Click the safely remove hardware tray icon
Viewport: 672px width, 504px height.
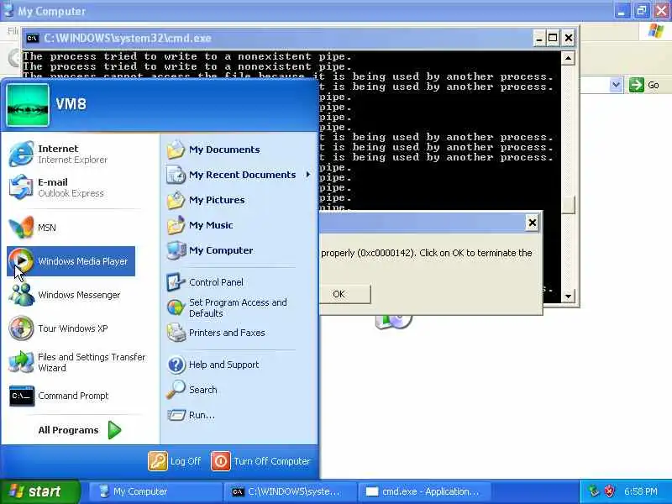594,491
